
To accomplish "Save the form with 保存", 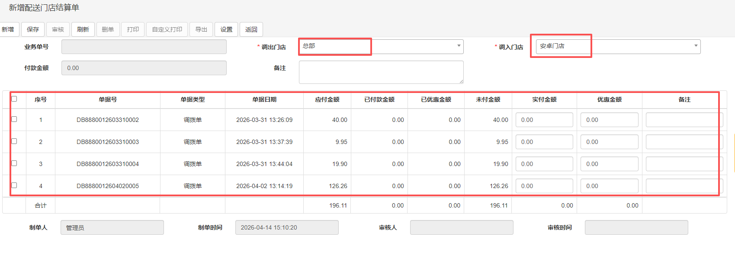I will [x=33, y=29].
